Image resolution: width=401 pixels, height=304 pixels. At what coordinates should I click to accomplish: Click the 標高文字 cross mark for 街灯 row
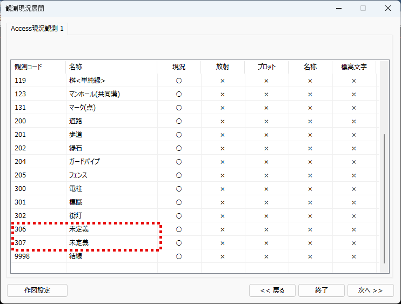click(x=353, y=216)
